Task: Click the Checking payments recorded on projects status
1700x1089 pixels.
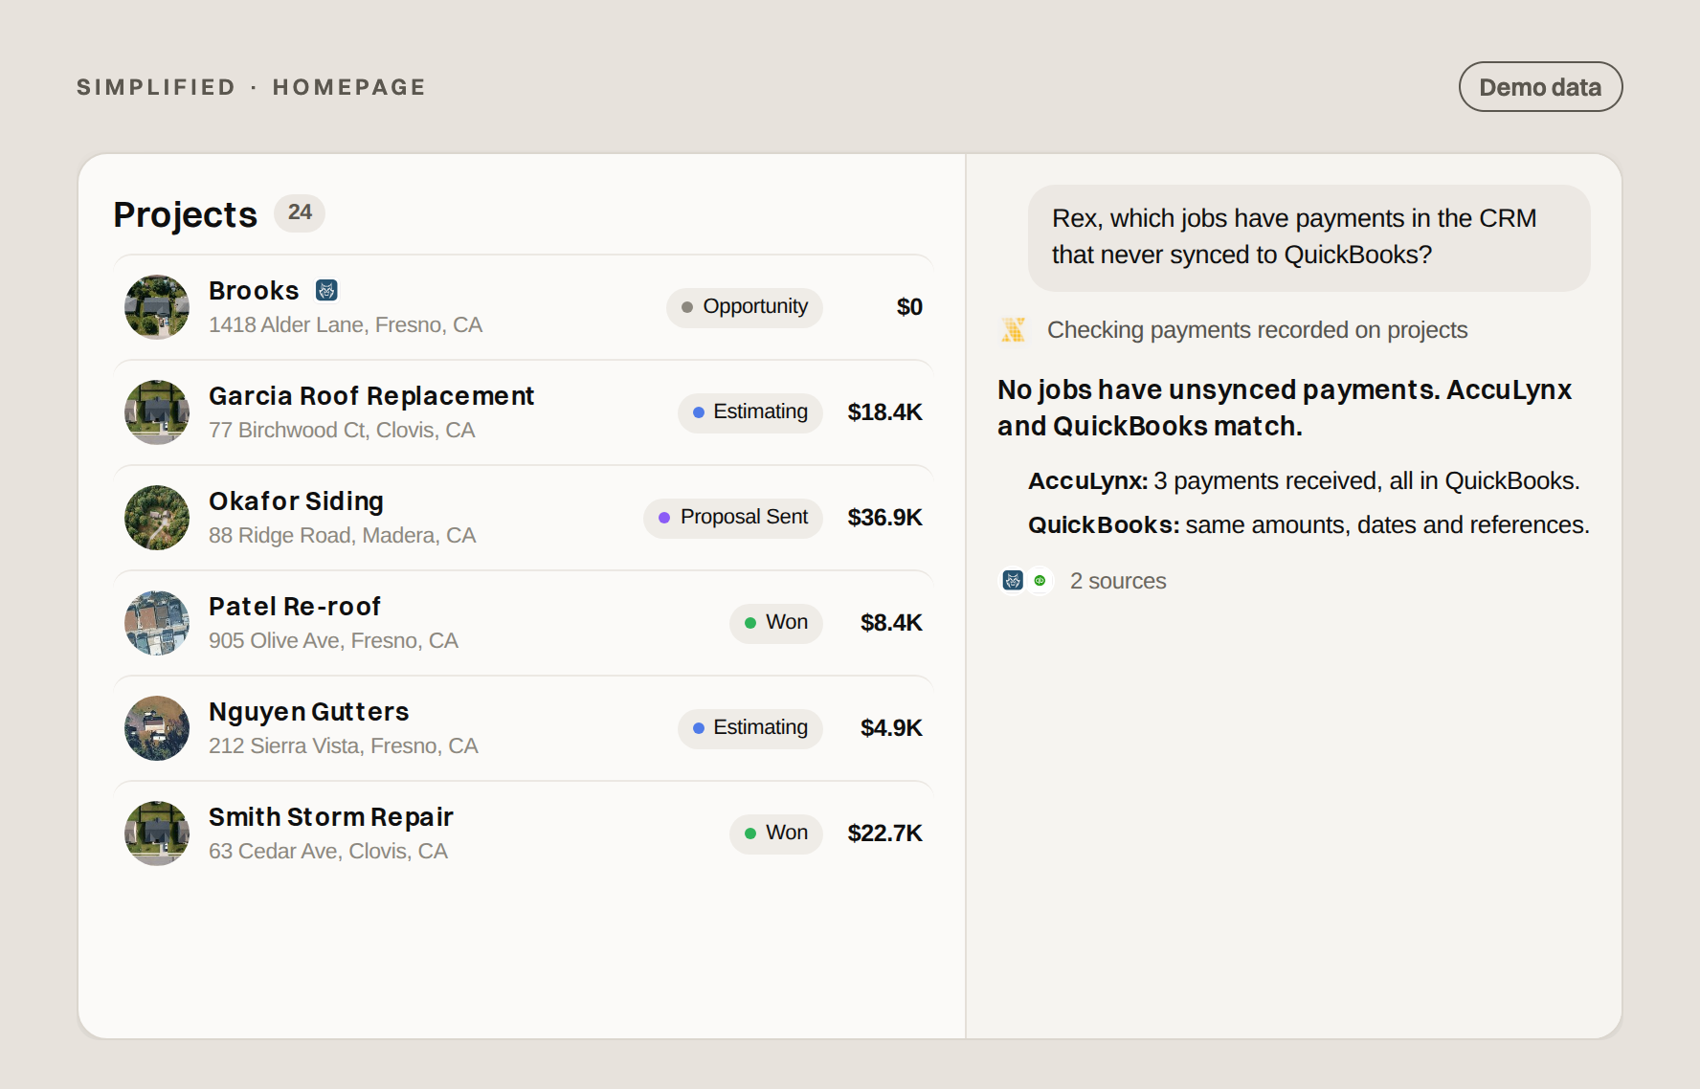Action: 1257,330
